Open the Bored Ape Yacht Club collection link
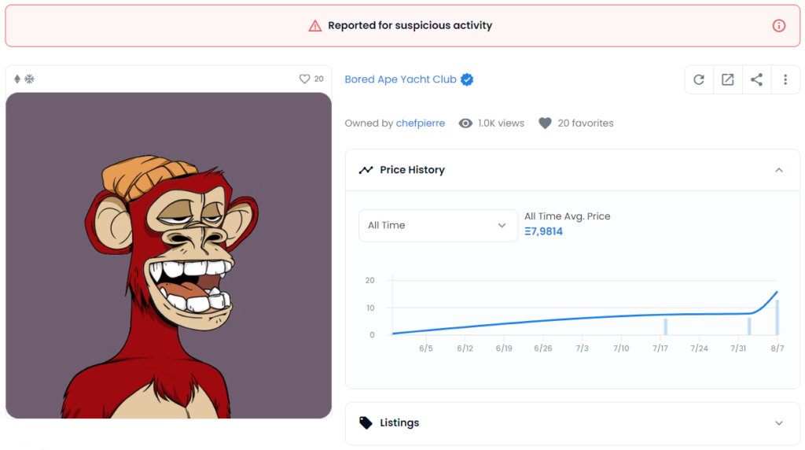 400,79
